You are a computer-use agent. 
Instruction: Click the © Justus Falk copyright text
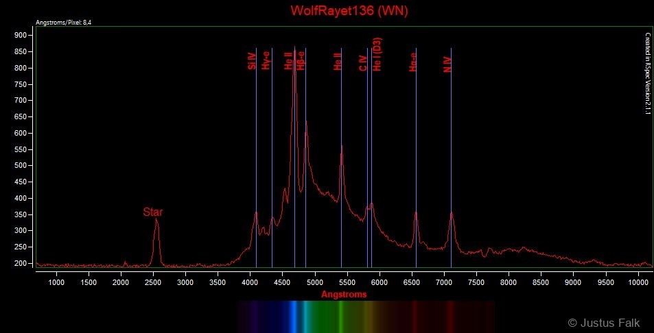click(603, 322)
